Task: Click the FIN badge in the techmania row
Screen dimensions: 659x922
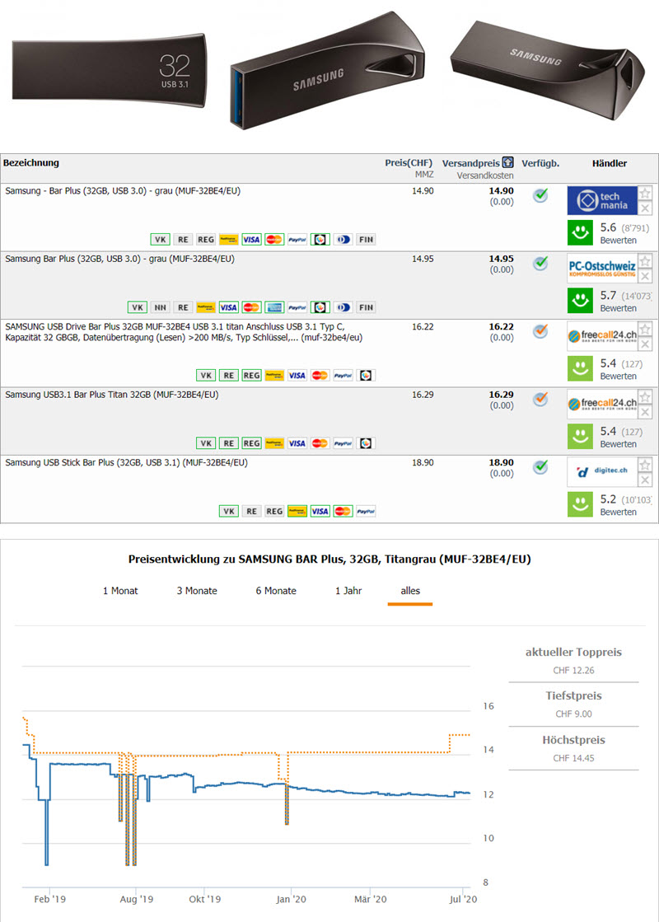Action: [x=366, y=240]
